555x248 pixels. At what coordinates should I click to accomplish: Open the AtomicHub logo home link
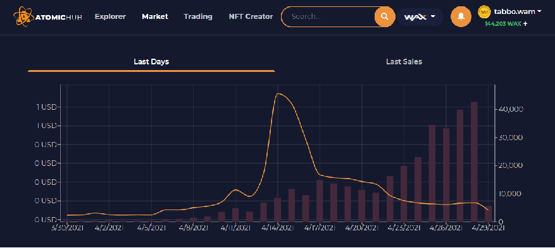(48, 16)
